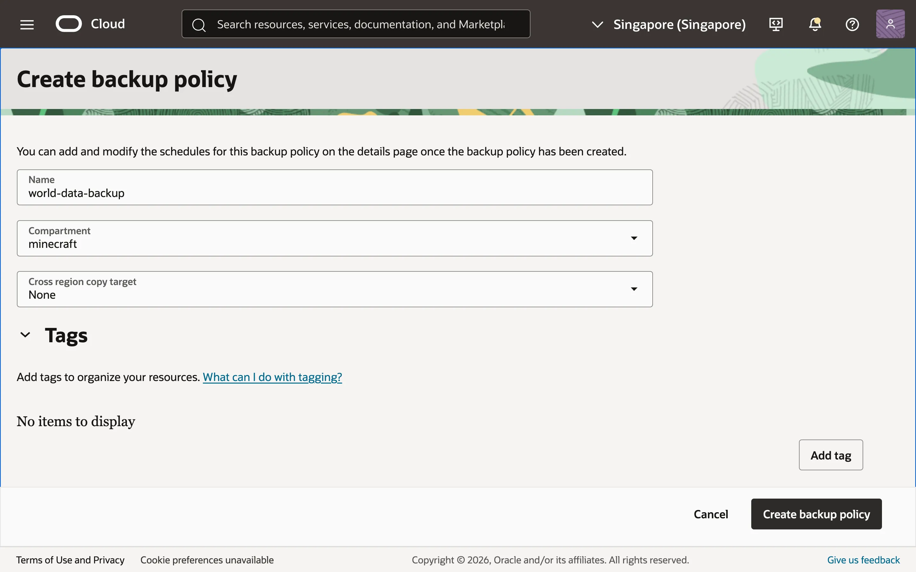Open the 'What can I do with tagging?' link
The width and height of the screenshot is (916, 572).
tap(272, 377)
